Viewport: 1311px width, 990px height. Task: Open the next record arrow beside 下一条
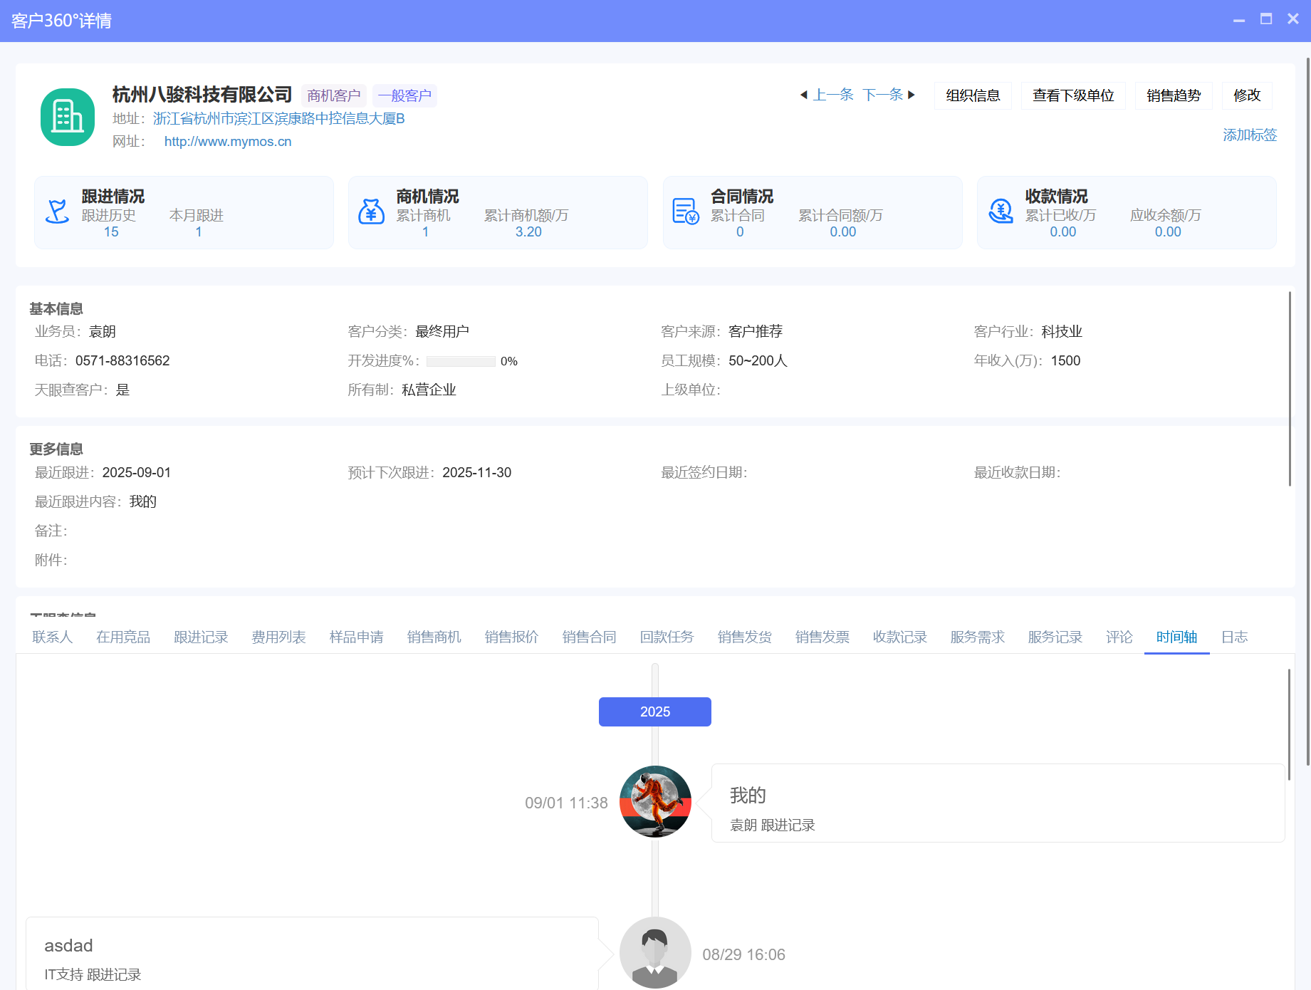912,95
